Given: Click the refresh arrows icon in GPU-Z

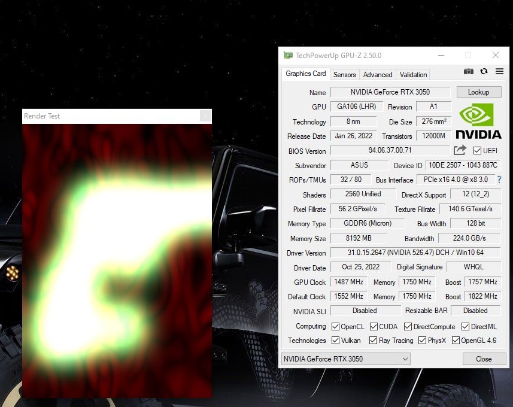Looking at the screenshot, I should [484, 71].
